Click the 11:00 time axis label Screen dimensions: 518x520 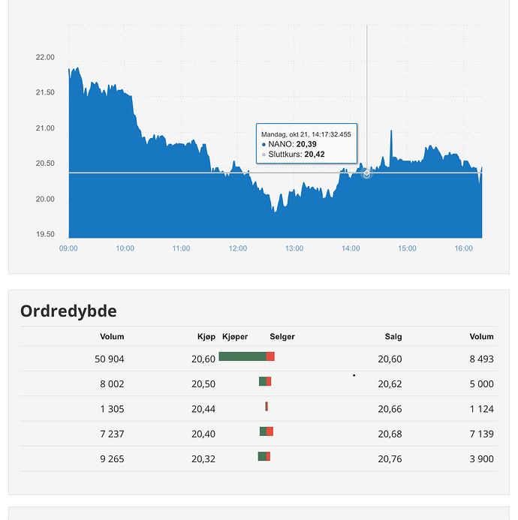tap(181, 248)
